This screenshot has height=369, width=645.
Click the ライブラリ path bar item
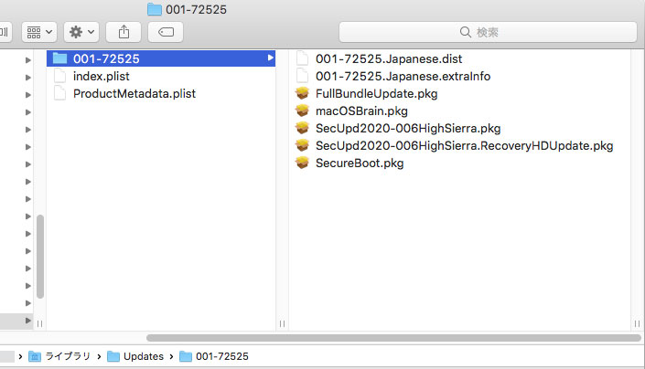click(59, 356)
